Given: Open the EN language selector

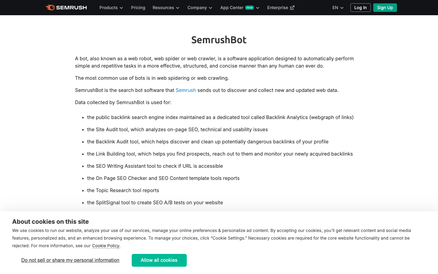Looking at the screenshot, I should [338, 8].
